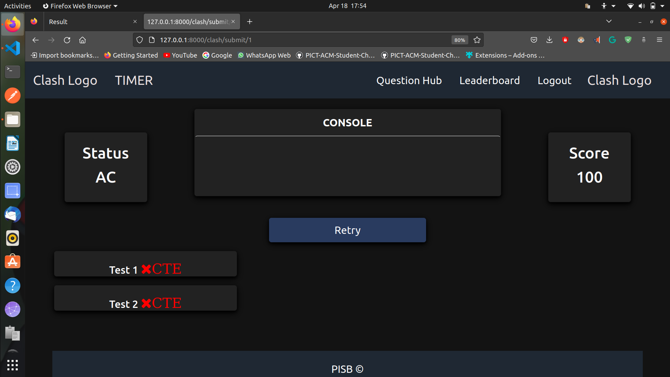The width and height of the screenshot is (670, 377).
Task: Close the clash/submit tab
Action: (x=233, y=22)
